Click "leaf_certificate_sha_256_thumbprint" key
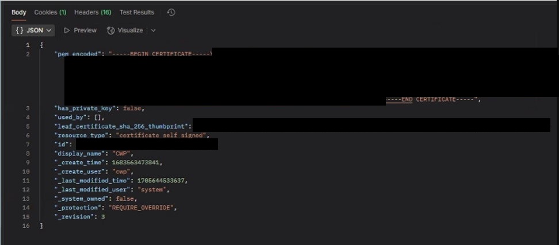The image size is (559, 245). click(121, 126)
